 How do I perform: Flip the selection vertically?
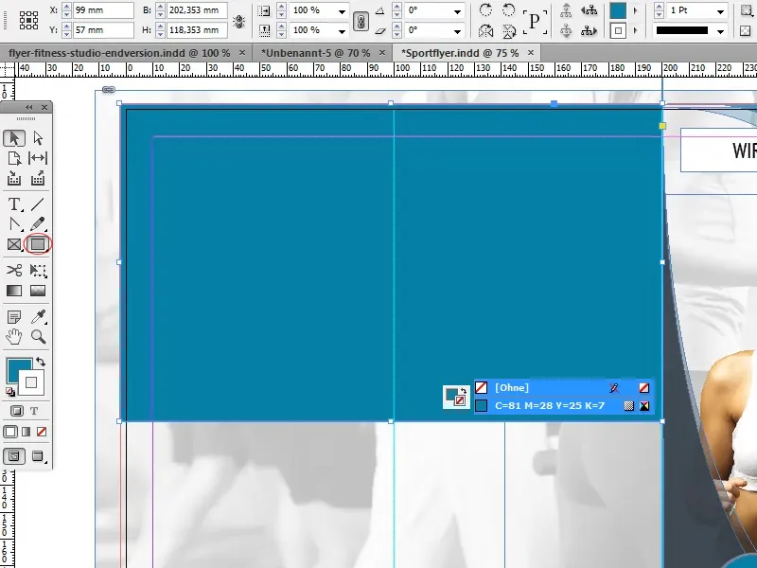(x=509, y=31)
